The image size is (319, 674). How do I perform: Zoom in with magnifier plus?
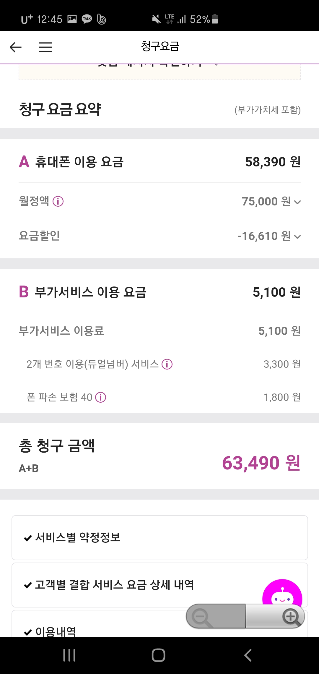[x=291, y=617]
